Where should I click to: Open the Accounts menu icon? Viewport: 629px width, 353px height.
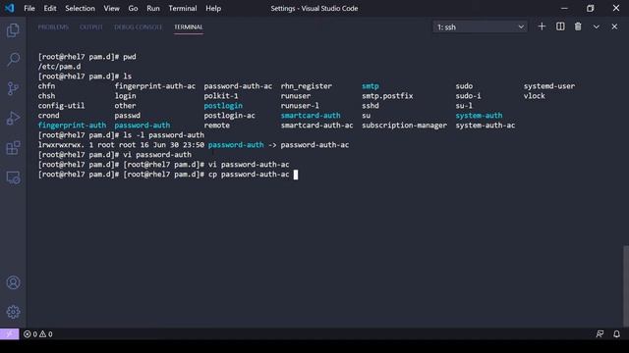[x=13, y=282]
